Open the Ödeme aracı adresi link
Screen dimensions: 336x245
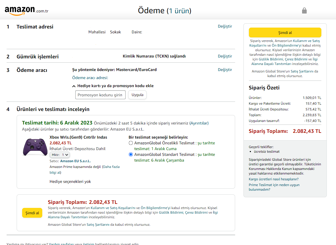(90, 78)
